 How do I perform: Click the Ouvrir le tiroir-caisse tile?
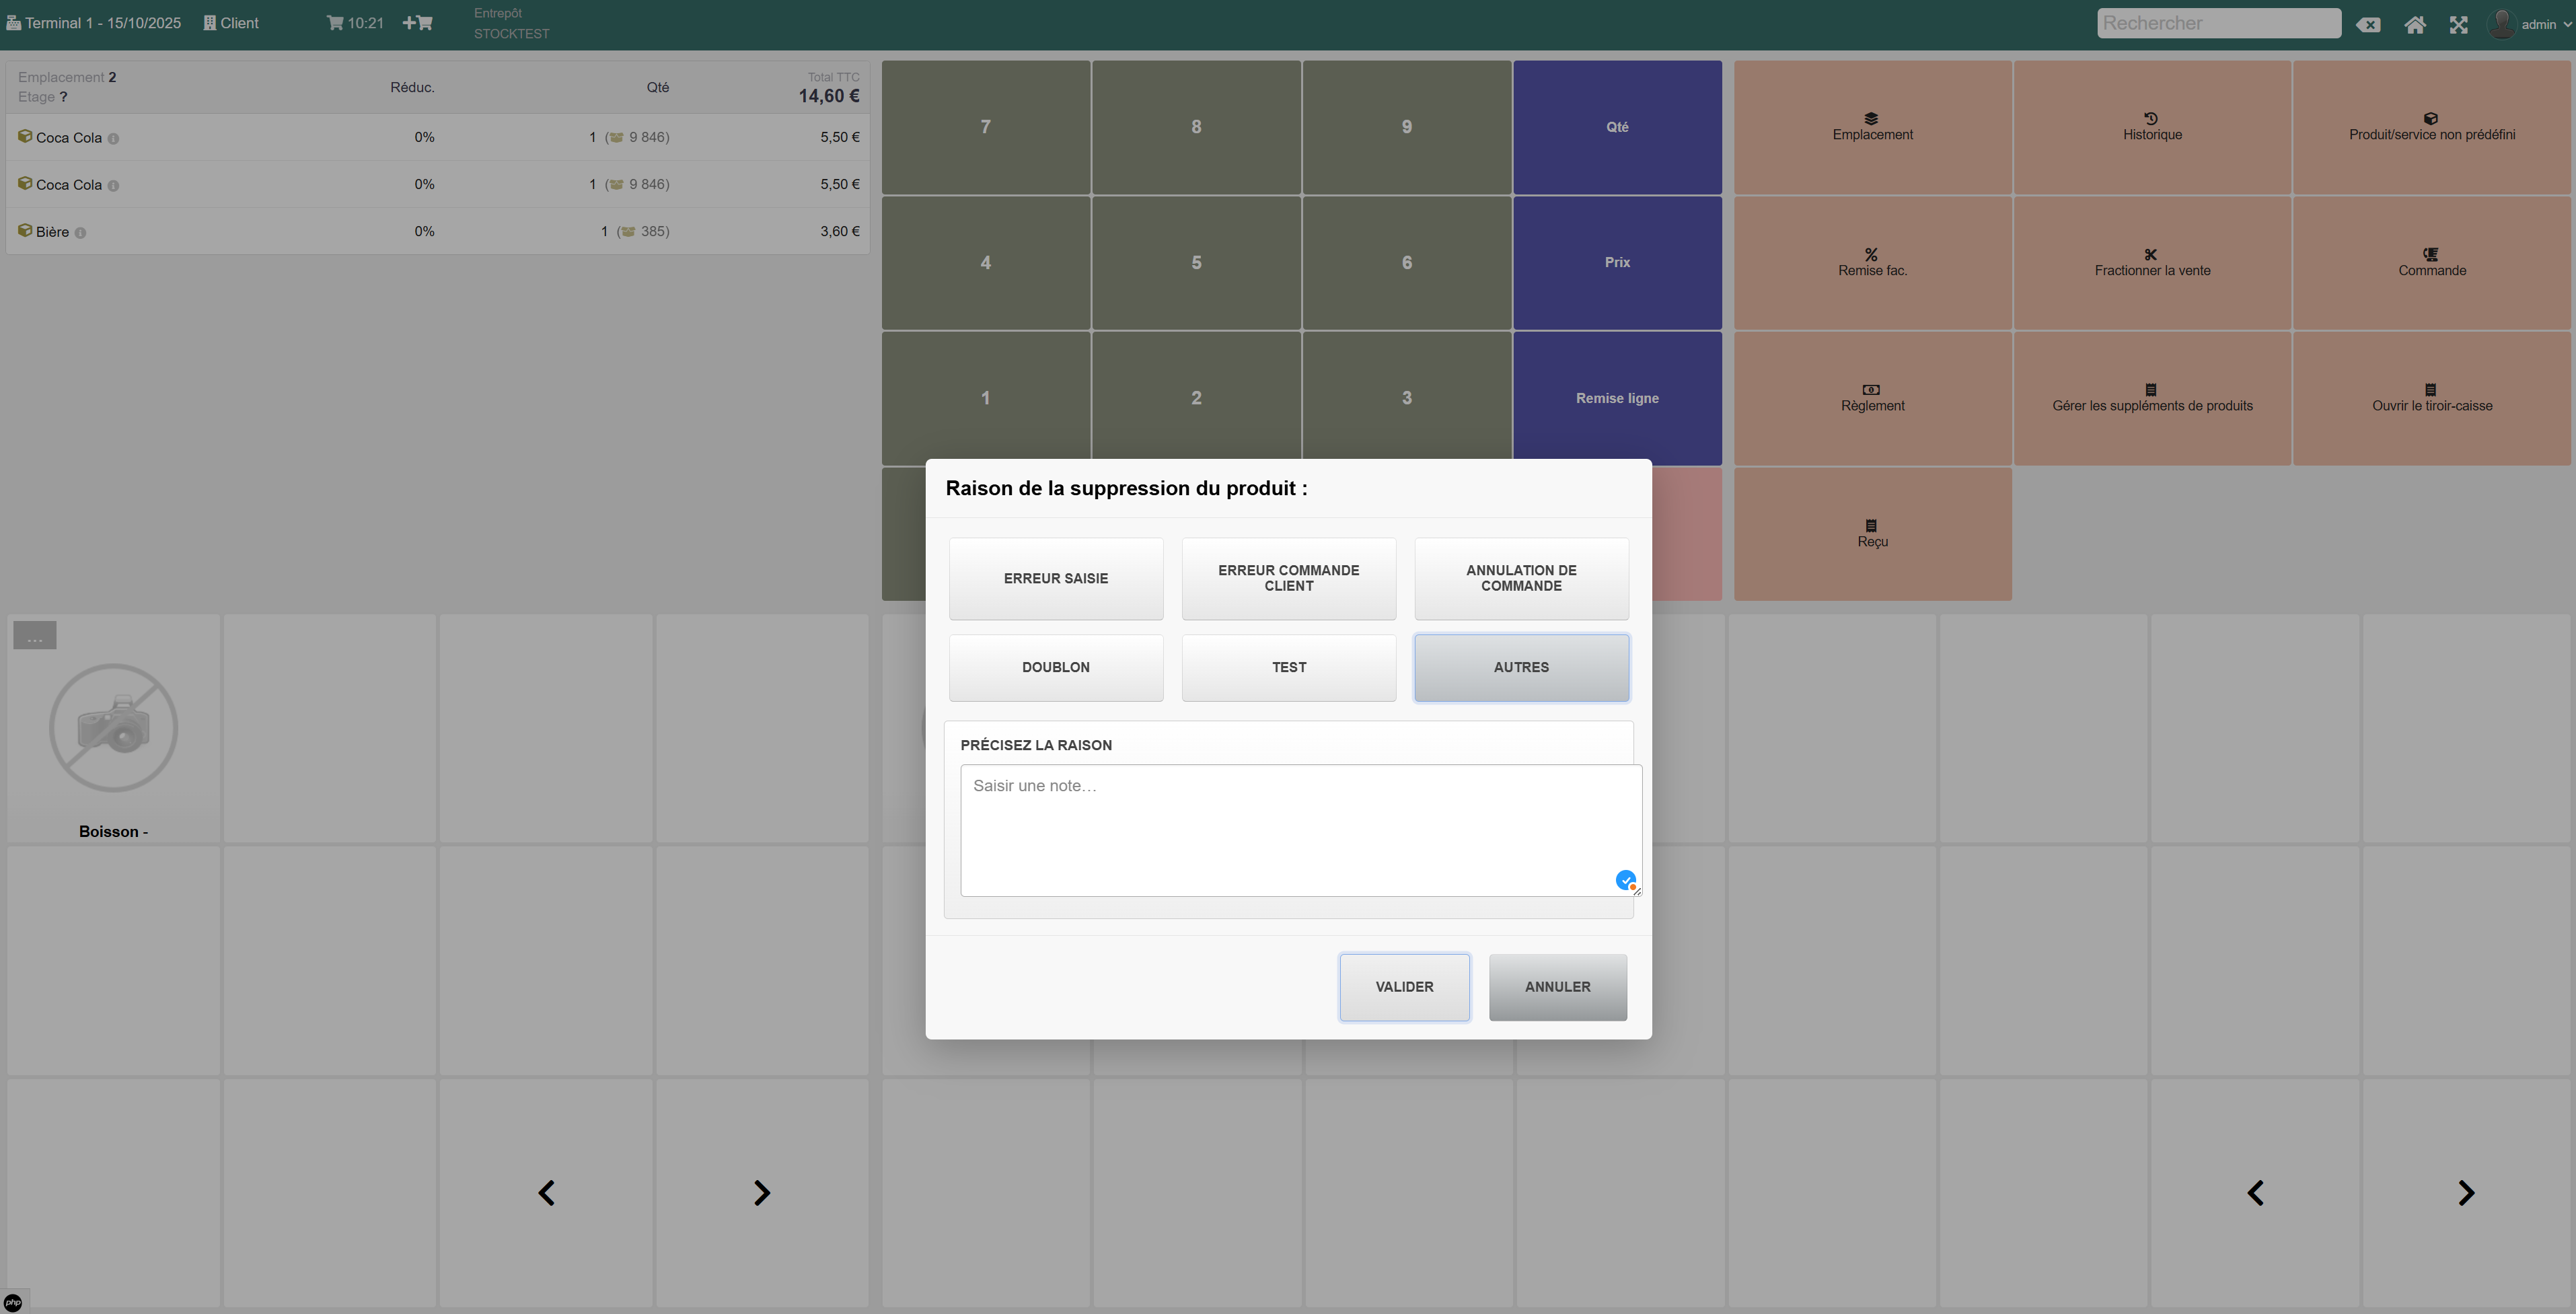[x=2431, y=398]
